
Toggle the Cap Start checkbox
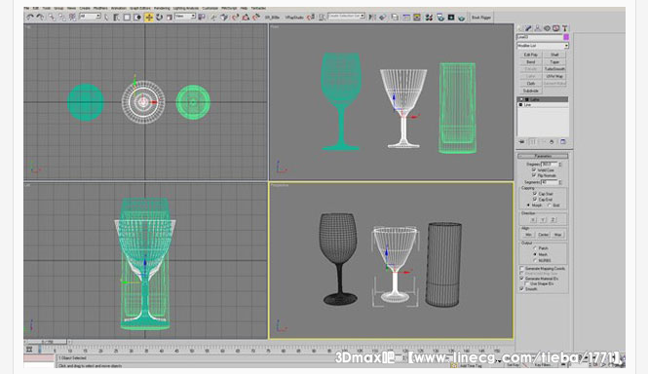[x=535, y=194]
